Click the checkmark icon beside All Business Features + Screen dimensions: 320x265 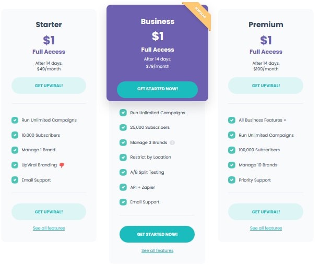tap(232, 120)
